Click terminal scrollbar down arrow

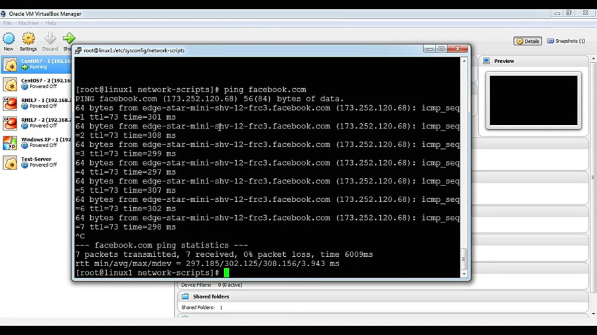click(464, 274)
